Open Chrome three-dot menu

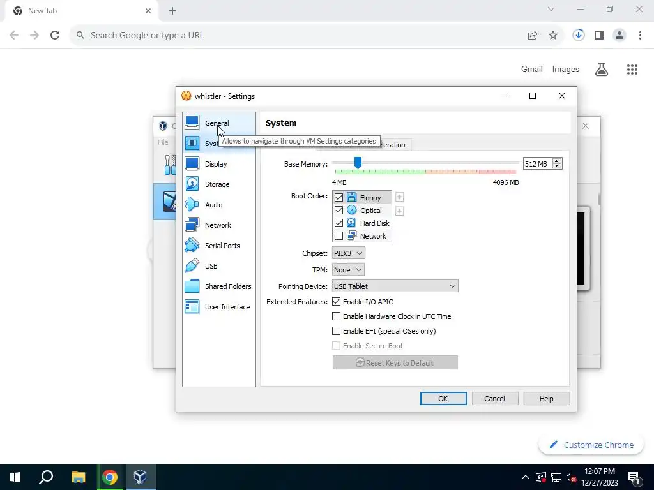(x=640, y=35)
